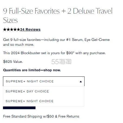Open the 34 Reviews link

(x=30, y=30)
